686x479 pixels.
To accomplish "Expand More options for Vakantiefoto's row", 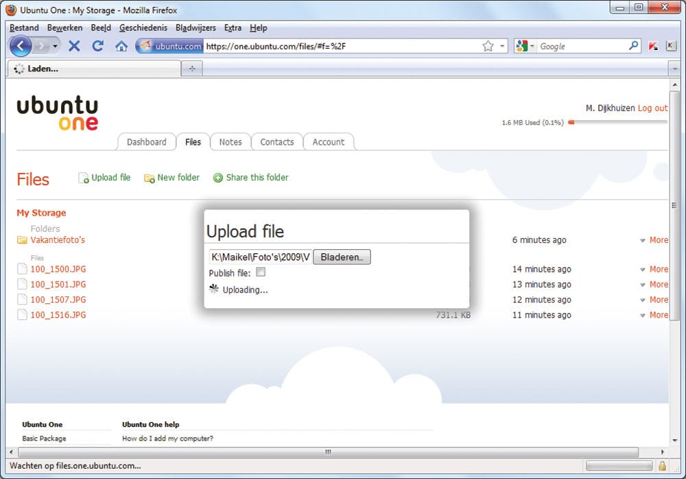I will 654,240.
